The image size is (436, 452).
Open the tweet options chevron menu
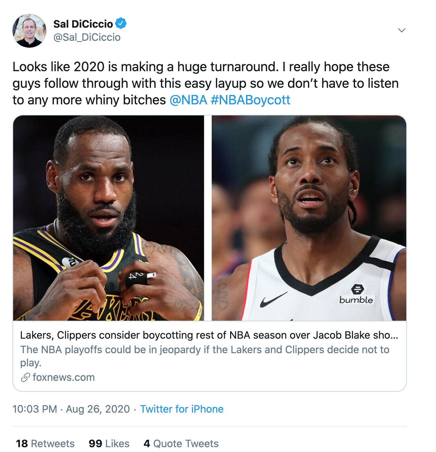[x=401, y=30]
